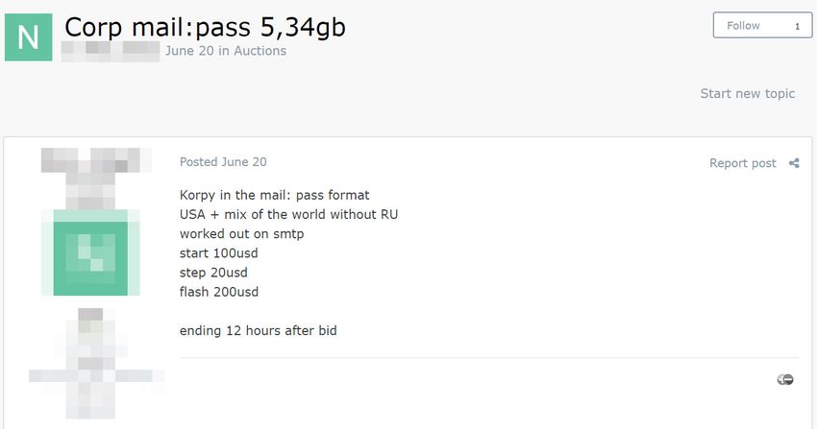
Task: Open the follower count badge showing 1
Action: (797, 26)
